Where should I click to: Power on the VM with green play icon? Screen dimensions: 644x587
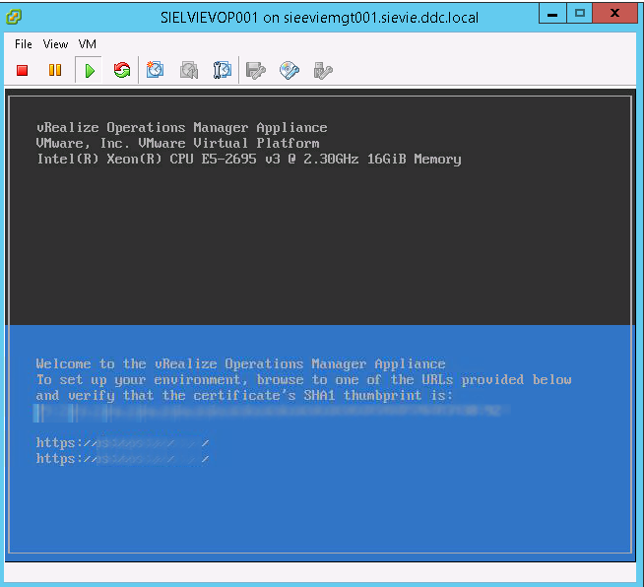coord(89,70)
